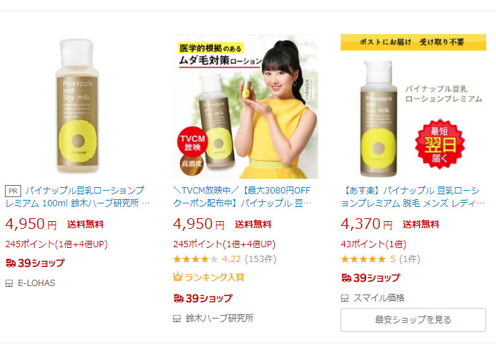Click the 39ショップ badge on 4,370円 product
Image resolution: width=496 pixels, height=344 pixels.
pyautogui.click(x=370, y=278)
